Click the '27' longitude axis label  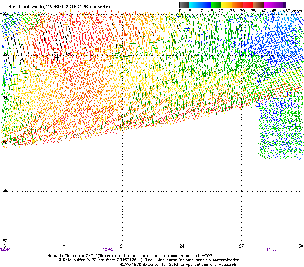click(241, 246)
